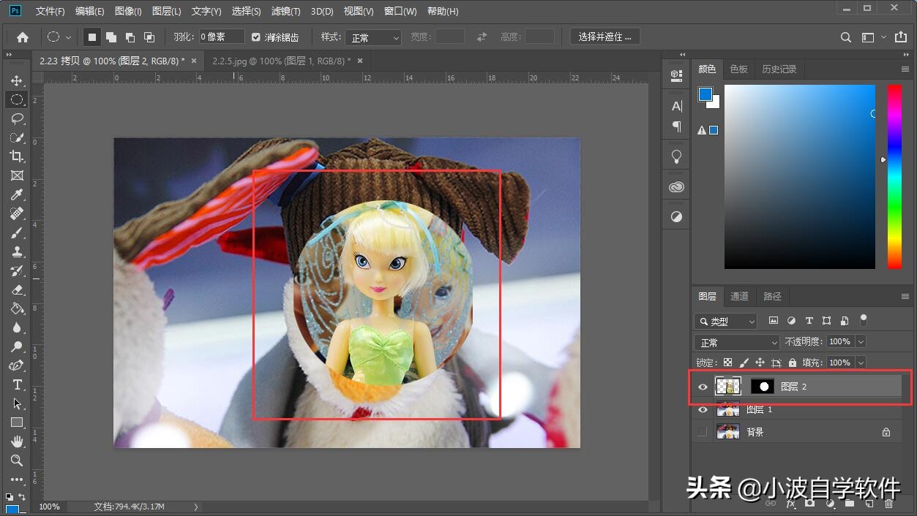Image resolution: width=917 pixels, height=516 pixels.
Task: Open 滤镜(T) menu
Action: tap(285, 11)
